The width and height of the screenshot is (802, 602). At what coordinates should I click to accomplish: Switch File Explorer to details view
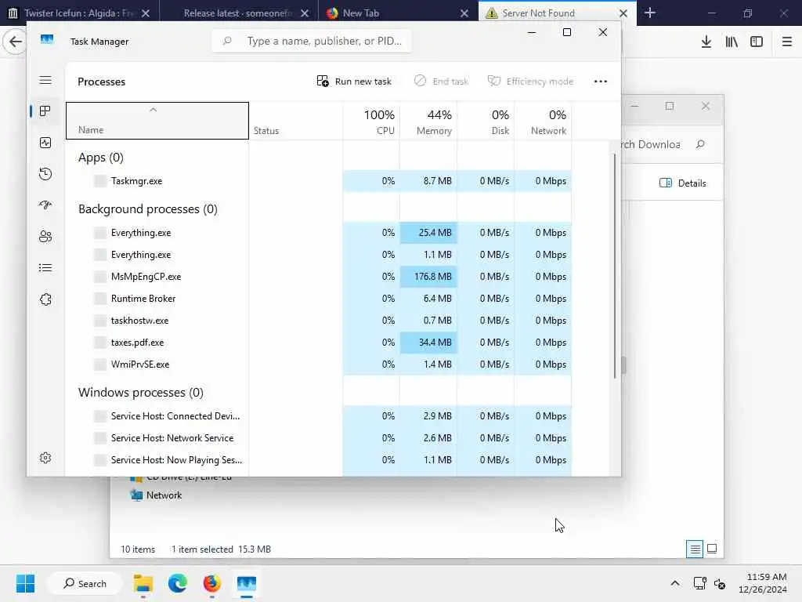point(695,549)
